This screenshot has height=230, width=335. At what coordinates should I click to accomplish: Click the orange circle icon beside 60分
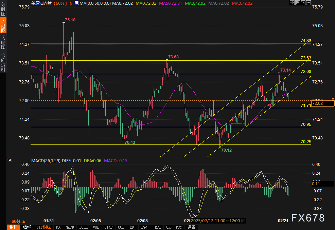pos(70,3)
